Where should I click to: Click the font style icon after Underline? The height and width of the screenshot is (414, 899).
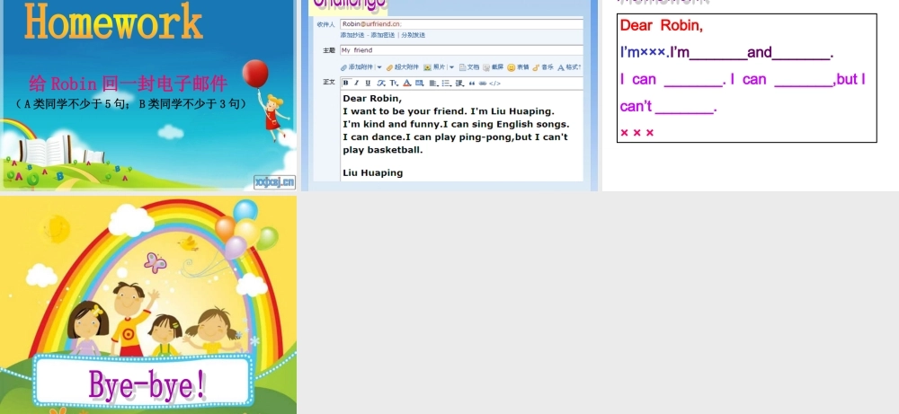[x=381, y=83]
